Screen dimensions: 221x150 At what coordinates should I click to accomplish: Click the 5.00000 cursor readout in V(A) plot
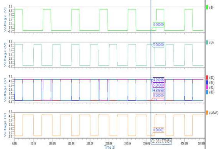click(158, 45)
